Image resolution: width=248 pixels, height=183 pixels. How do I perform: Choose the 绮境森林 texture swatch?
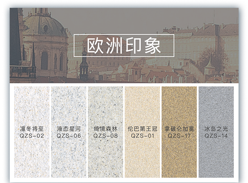click(x=105, y=107)
